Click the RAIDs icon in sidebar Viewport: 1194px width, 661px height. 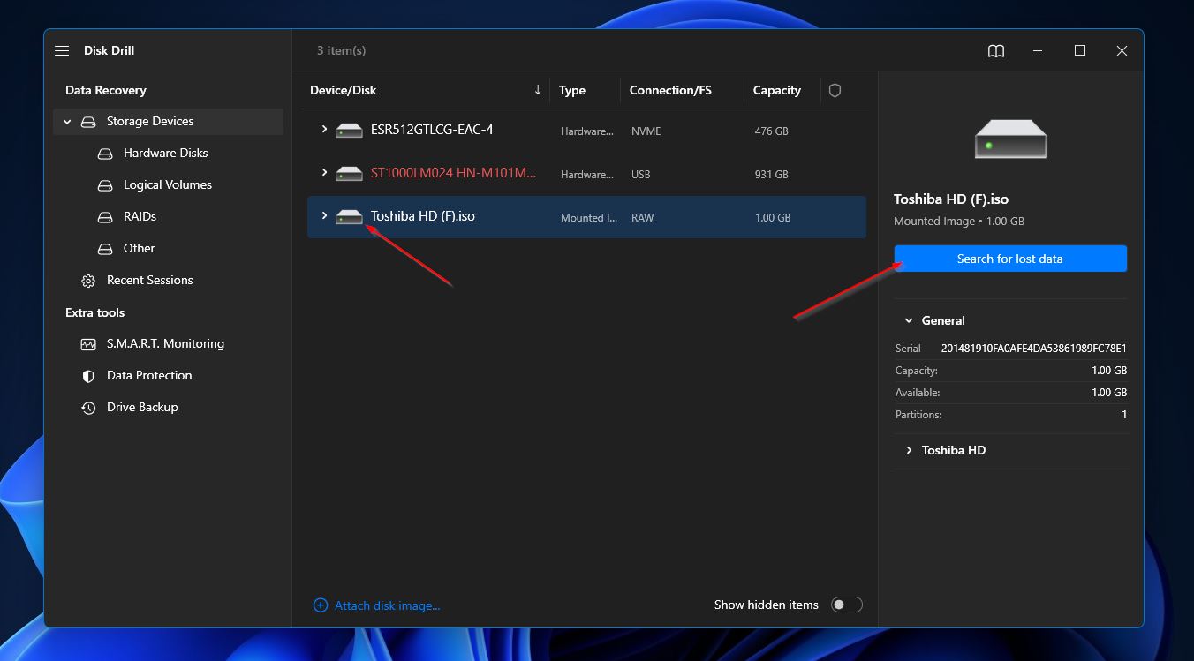105,217
